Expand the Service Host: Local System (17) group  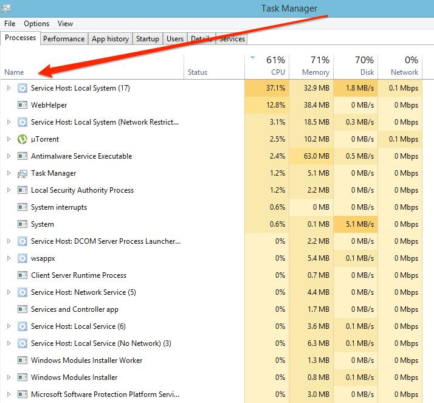point(9,88)
